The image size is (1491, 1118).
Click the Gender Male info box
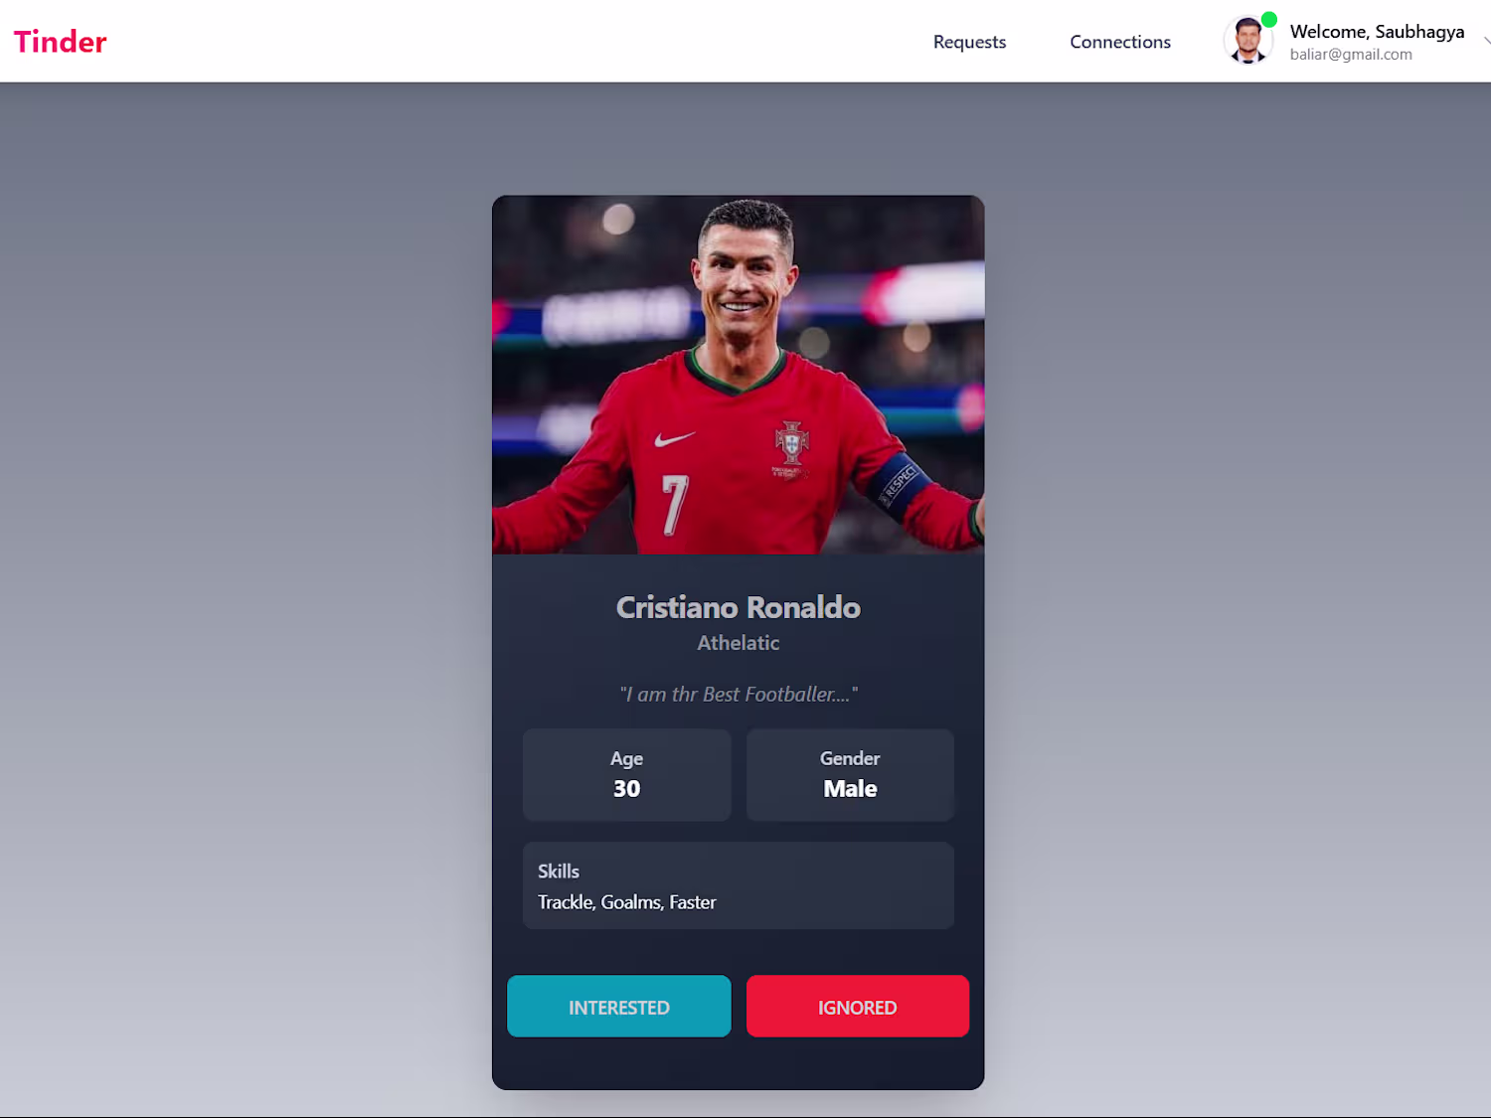pyautogui.click(x=850, y=775)
